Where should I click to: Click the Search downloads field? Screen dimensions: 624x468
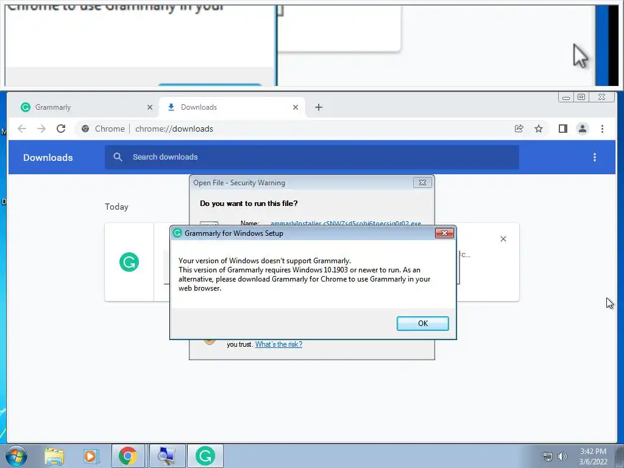click(312, 157)
